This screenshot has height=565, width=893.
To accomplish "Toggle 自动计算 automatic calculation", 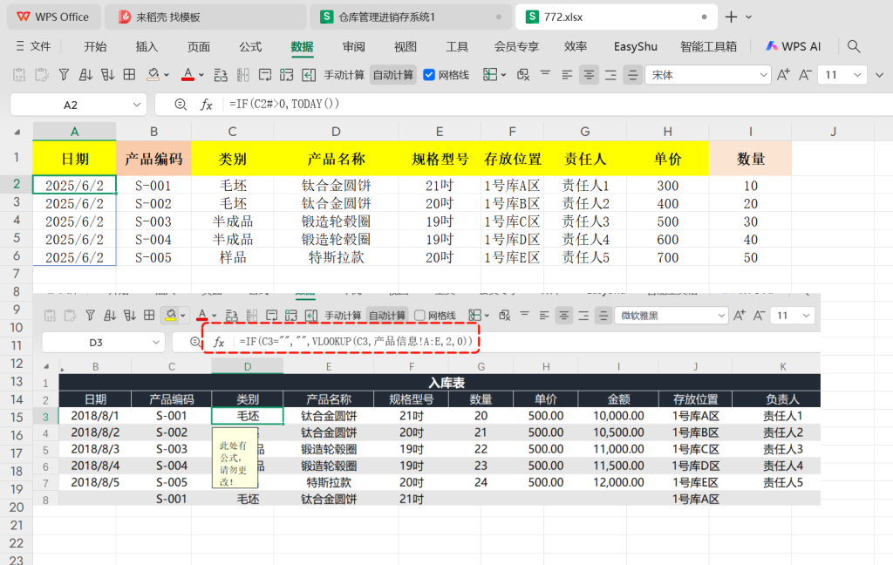I will [393, 75].
